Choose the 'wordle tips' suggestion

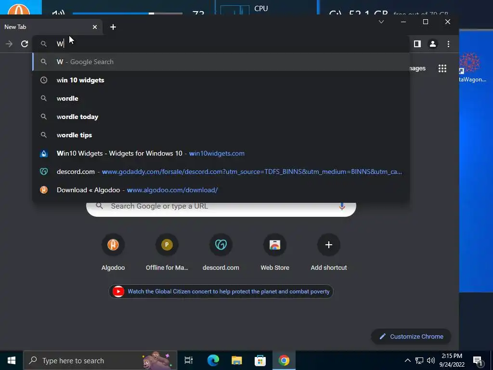pyautogui.click(x=221, y=135)
